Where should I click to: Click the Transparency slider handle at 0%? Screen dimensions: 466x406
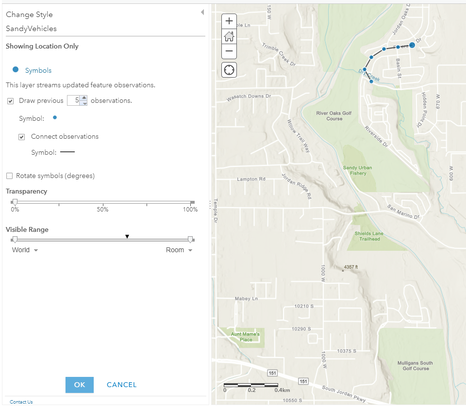(x=15, y=202)
